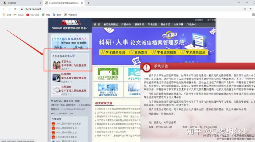Go to next banner slide arrow
The image size is (255, 142).
click(197, 62)
